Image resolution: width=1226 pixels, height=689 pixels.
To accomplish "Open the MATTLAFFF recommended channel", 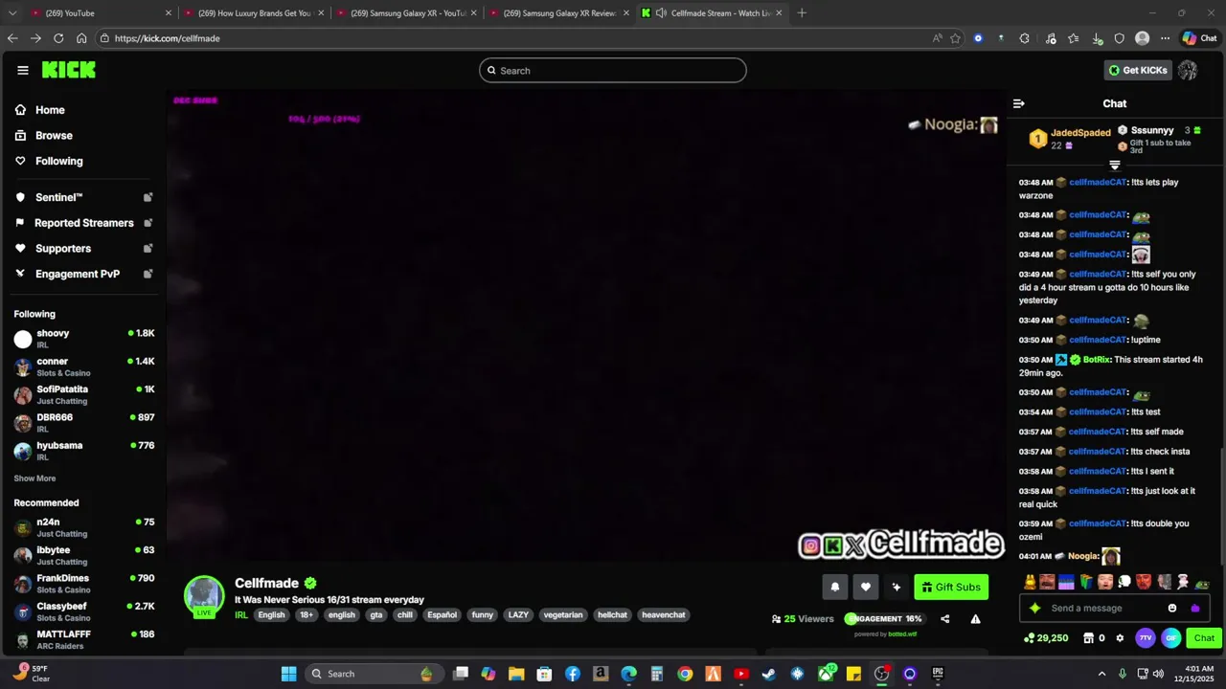I will pos(84,639).
